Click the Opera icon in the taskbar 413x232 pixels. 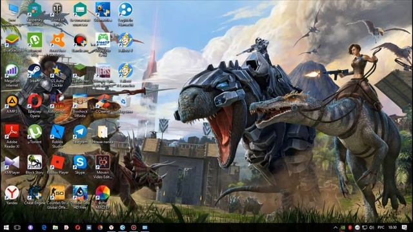[x=77, y=227]
